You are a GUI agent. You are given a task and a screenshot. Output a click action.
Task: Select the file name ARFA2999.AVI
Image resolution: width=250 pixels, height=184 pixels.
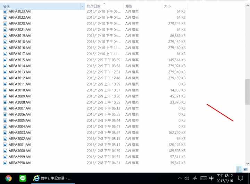(x=20, y=157)
